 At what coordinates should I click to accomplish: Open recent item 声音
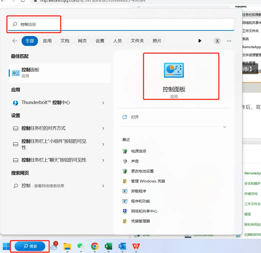(x=135, y=161)
